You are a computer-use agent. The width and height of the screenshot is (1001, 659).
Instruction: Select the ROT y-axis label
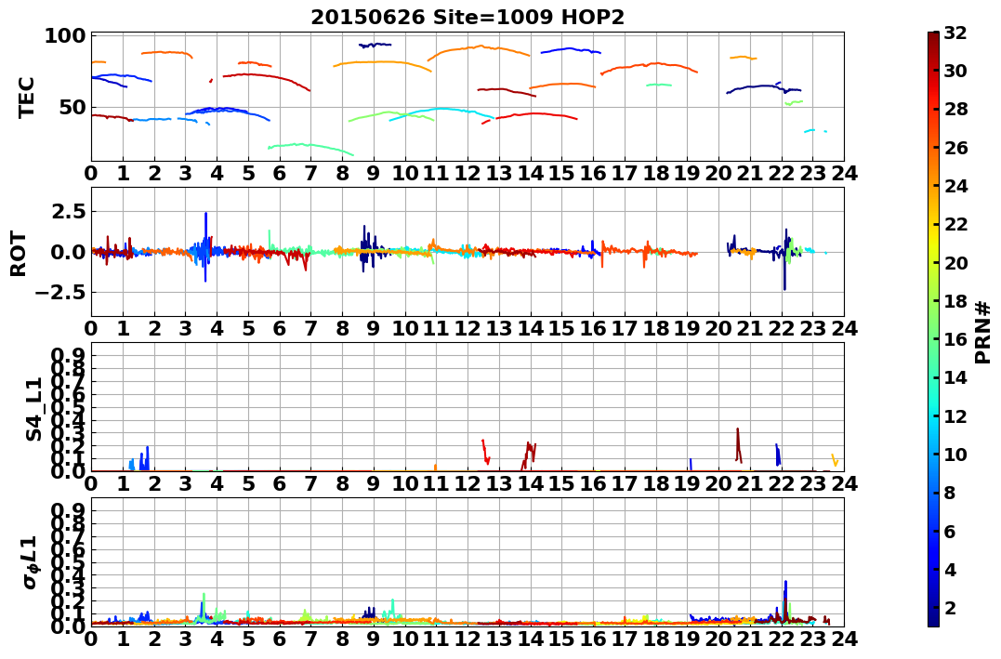[19, 254]
